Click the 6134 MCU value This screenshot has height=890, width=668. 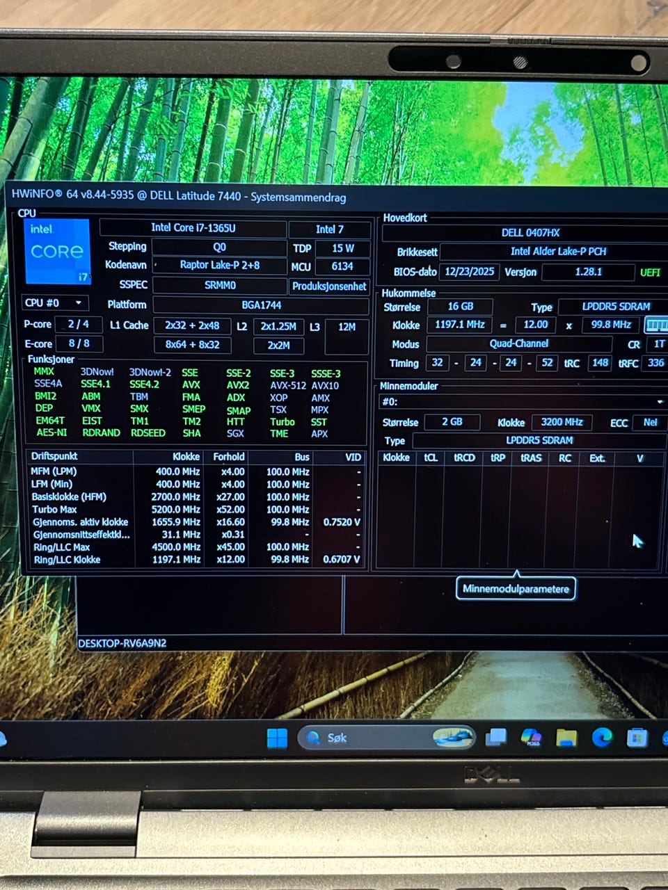[x=342, y=266]
